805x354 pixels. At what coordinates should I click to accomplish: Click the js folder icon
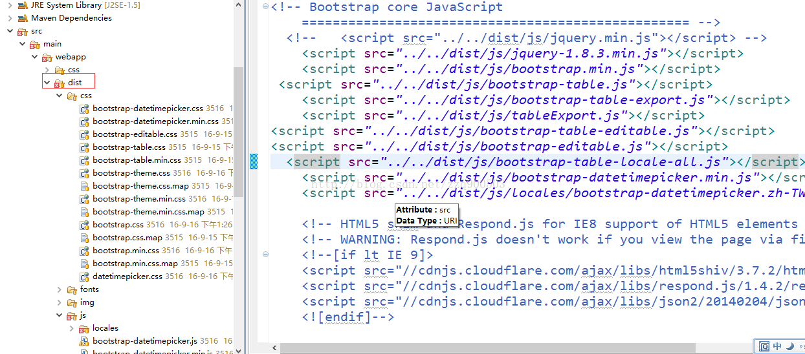71,315
